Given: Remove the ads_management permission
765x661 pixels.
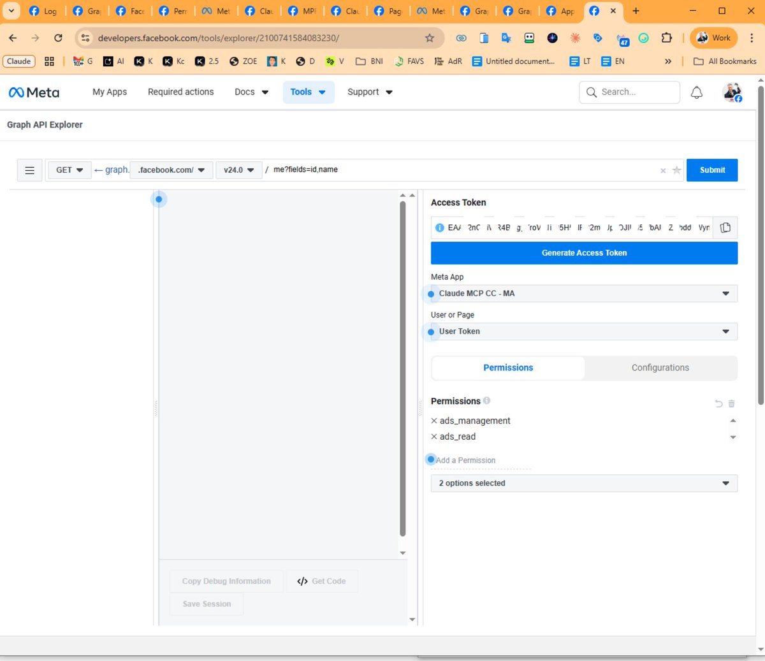Looking at the screenshot, I should [x=434, y=421].
